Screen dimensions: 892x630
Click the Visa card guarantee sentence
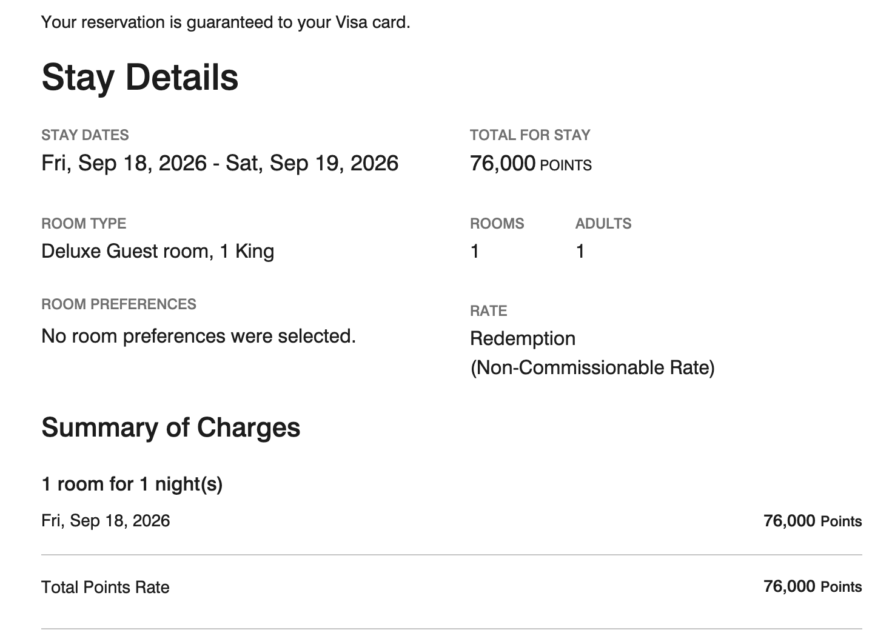pyautogui.click(x=226, y=22)
